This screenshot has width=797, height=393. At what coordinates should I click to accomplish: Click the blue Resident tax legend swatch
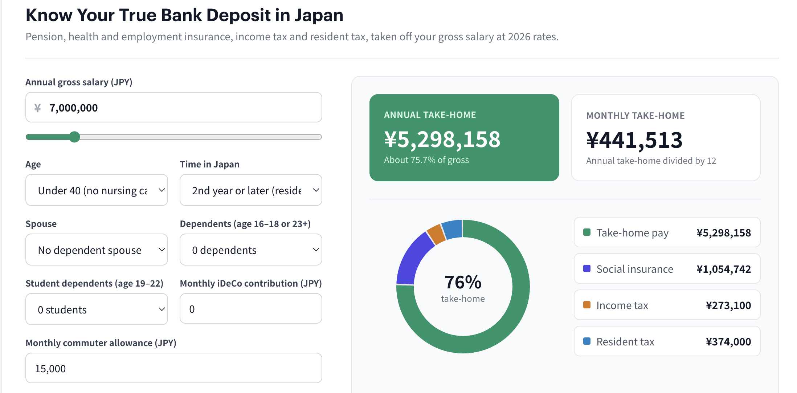click(x=587, y=341)
